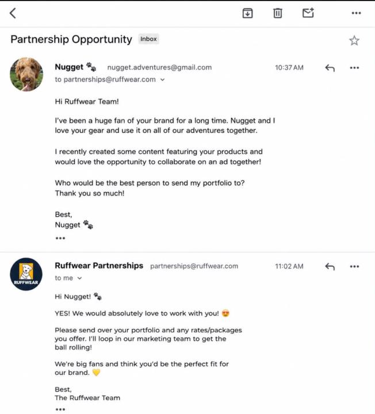Click the Inbox label tag
The image size is (375, 414).
pyautogui.click(x=148, y=39)
